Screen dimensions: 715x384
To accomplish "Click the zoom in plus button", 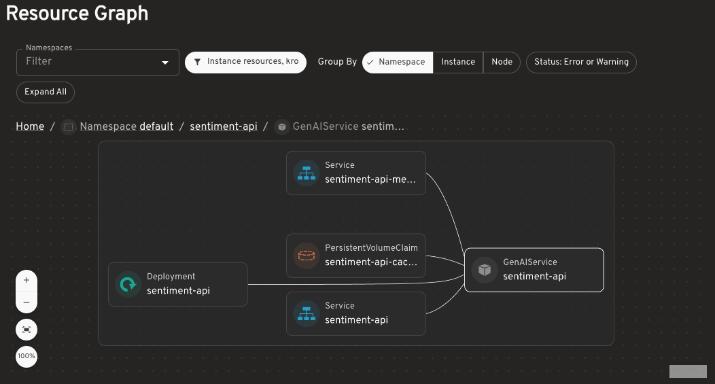I will point(27,280).
